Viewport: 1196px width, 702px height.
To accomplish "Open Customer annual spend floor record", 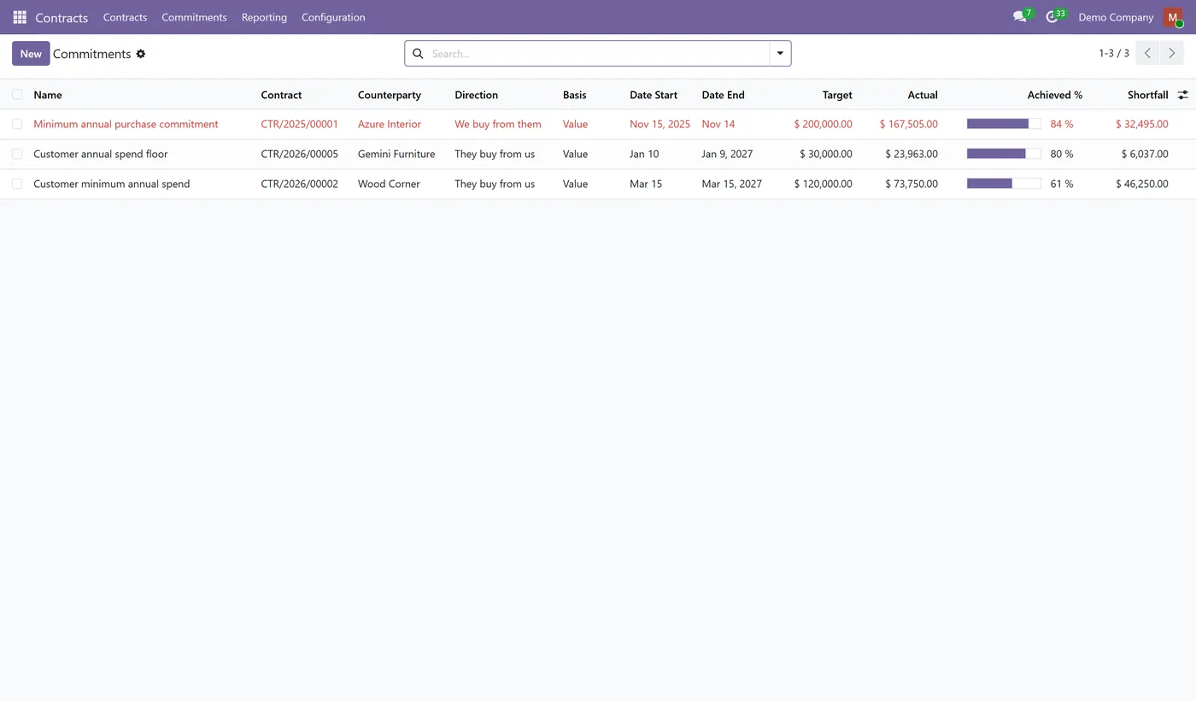I will [101, 154].
